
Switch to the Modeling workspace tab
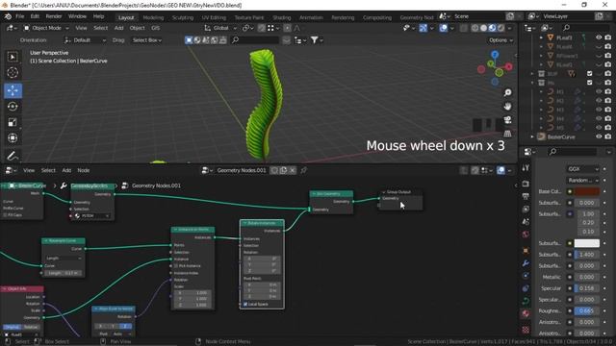[153, 17]
